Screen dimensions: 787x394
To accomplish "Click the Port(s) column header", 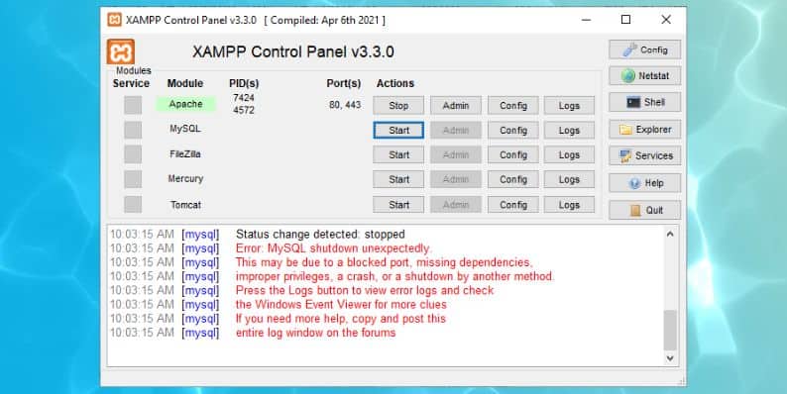I will [344, 83].
